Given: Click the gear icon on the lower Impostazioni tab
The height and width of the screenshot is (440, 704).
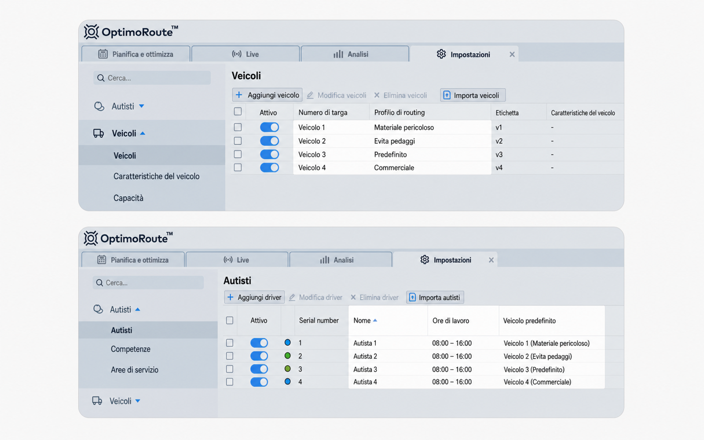Looking at the screenshot, I should point(425,260).
